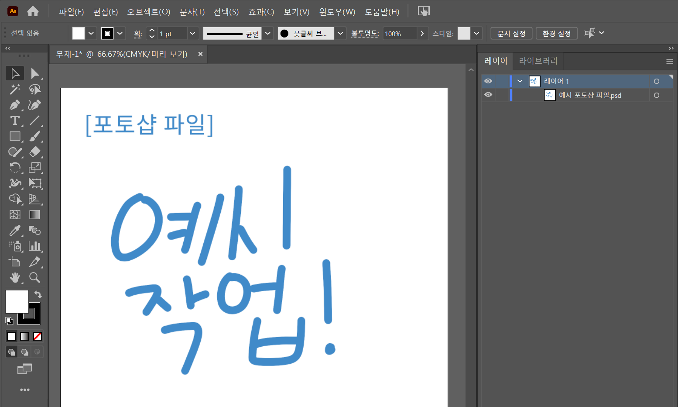Click the 불투명도 opacity input field
Screen dimensions: 678x407
[400, 33]
